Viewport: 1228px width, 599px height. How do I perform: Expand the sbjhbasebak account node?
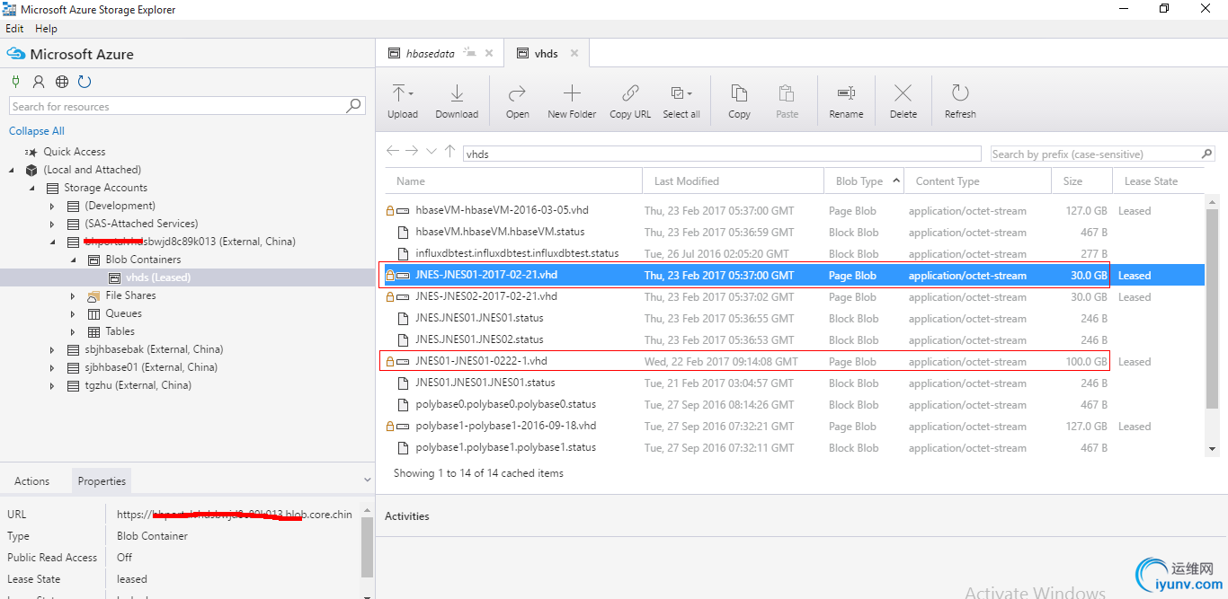[53, 349]
